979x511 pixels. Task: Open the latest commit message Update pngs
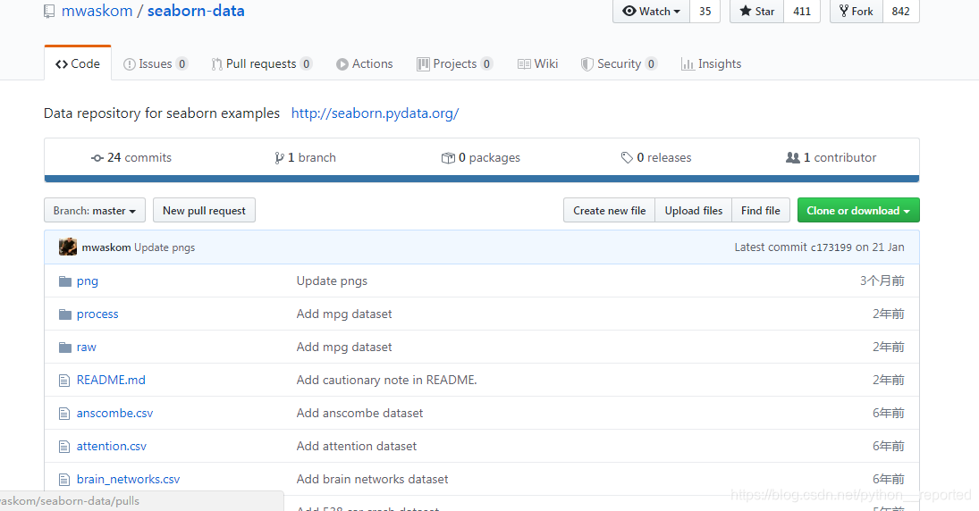(x=165, y=247)
